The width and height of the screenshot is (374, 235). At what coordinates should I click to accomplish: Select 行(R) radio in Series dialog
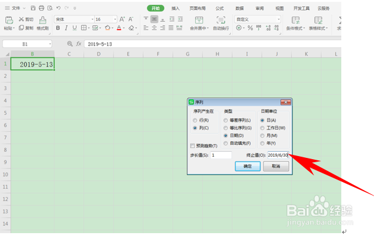tap(195, 120)
